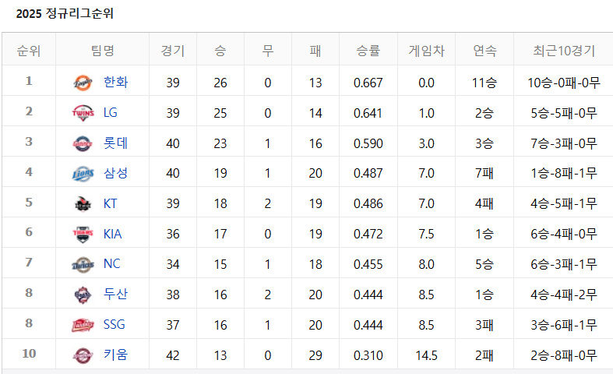Click the Lotte Giants team logo
613x374 pixels.
pos(83,143)
